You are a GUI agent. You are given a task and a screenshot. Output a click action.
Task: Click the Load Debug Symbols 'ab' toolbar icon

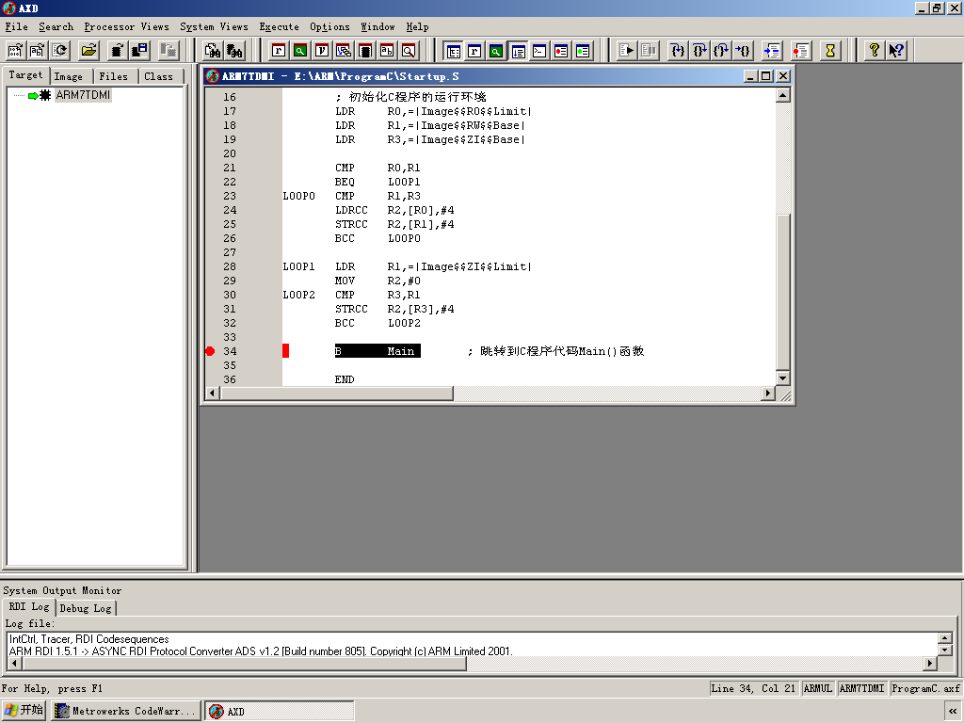click(38, 51)
